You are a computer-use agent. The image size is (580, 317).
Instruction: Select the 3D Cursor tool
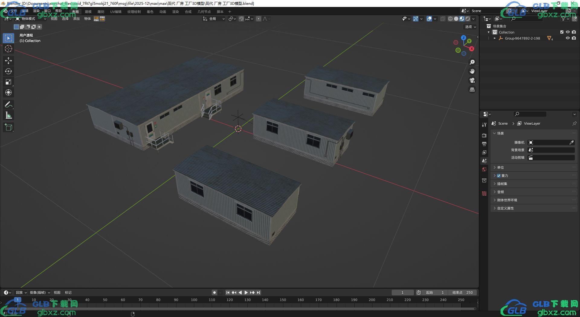pos(8,49)
